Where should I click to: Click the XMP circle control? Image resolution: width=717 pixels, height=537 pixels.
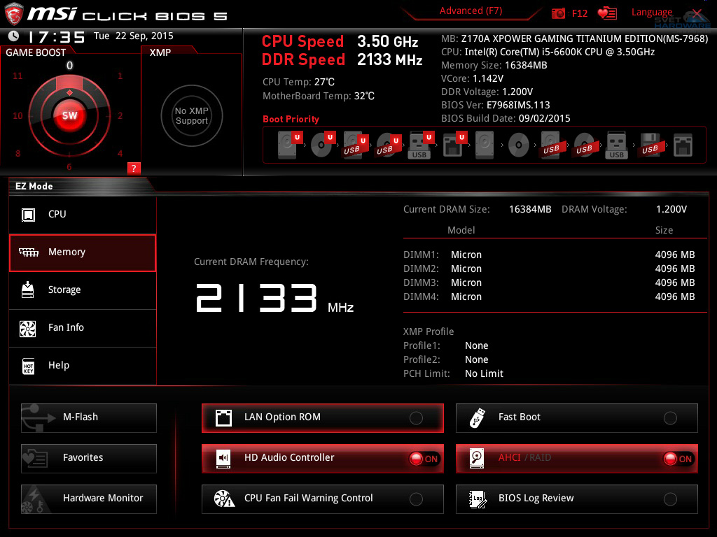tap(191, 115)
